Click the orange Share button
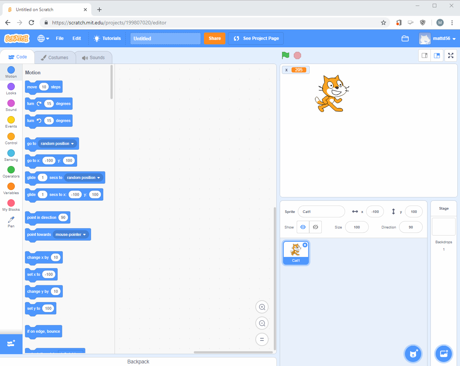460x366 pixels. click(x=214, y=38)
